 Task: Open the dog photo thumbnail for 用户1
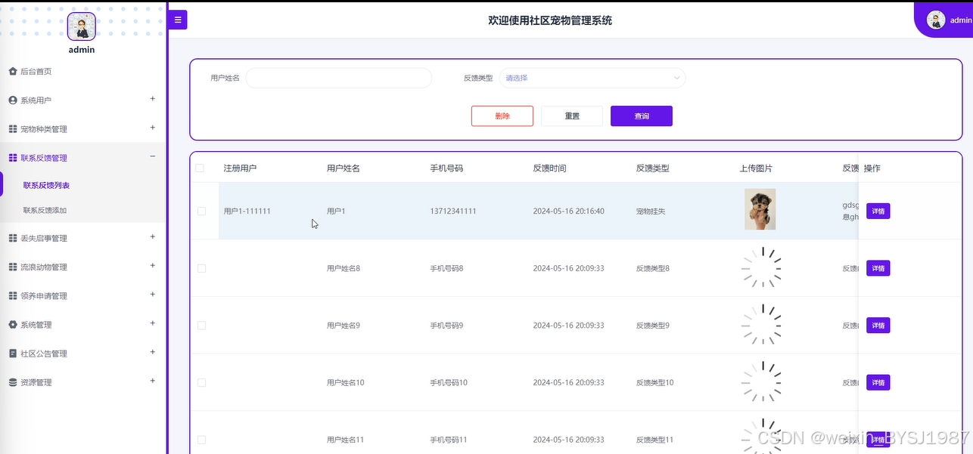(x=760, y=210)
